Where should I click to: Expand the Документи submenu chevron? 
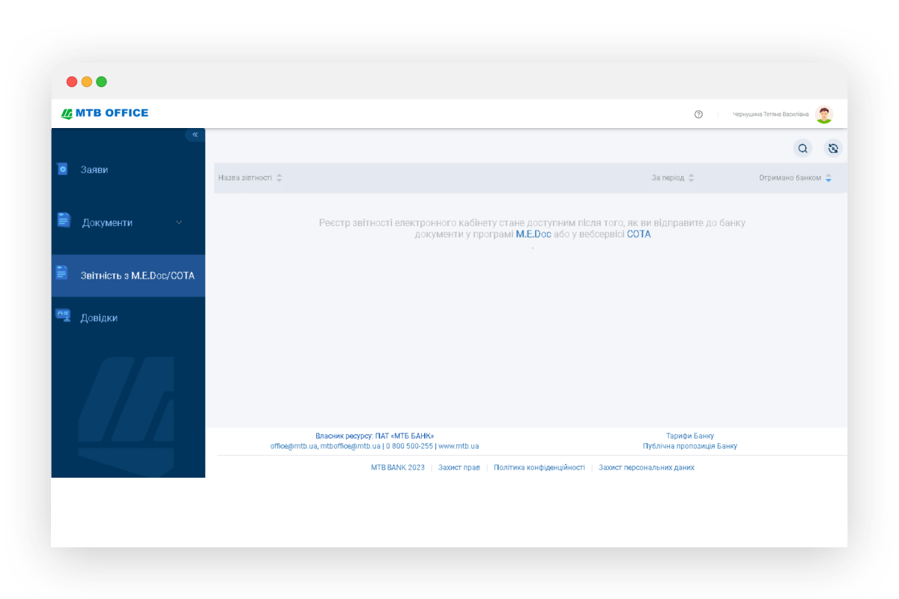pos(178,222)
